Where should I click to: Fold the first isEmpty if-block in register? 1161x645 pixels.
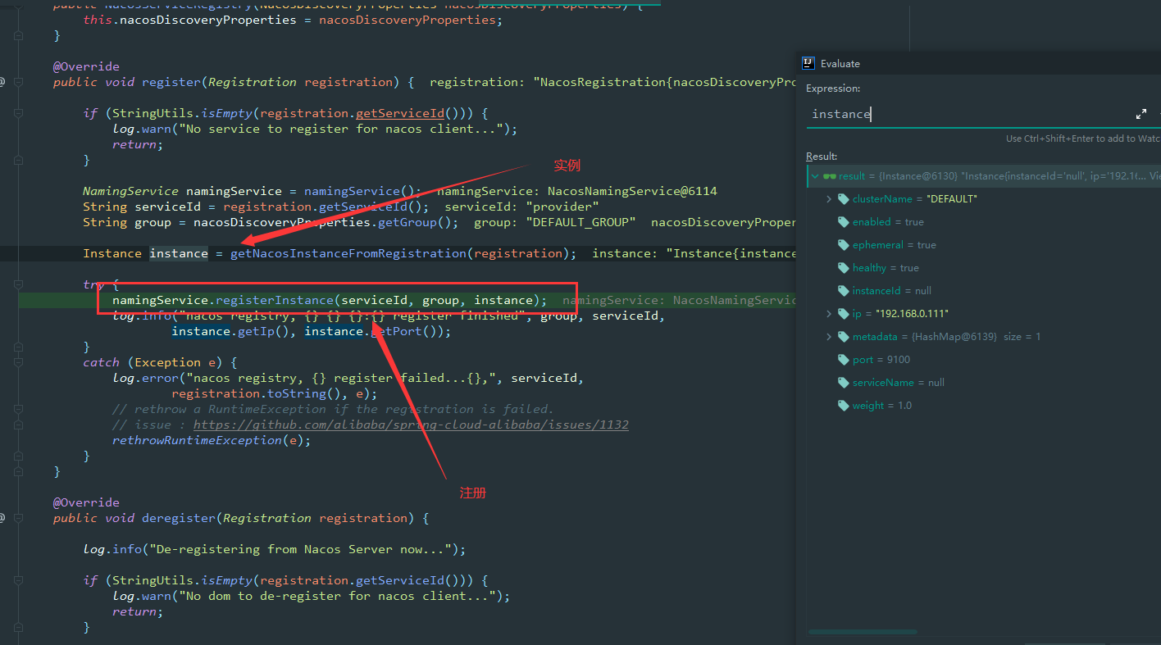point(18,113)
